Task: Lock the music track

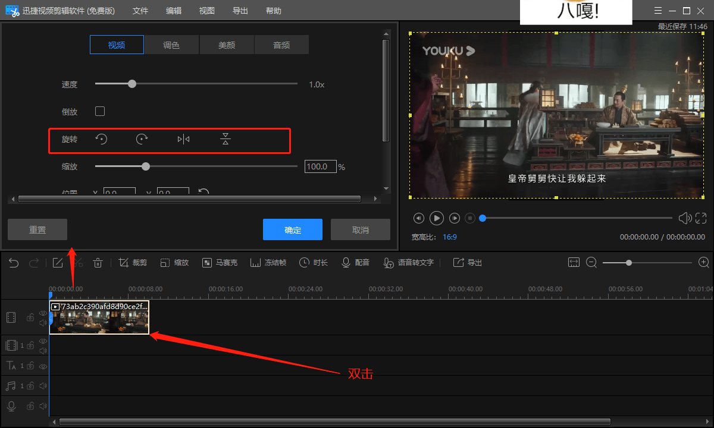Action: (x=30, y=386)
